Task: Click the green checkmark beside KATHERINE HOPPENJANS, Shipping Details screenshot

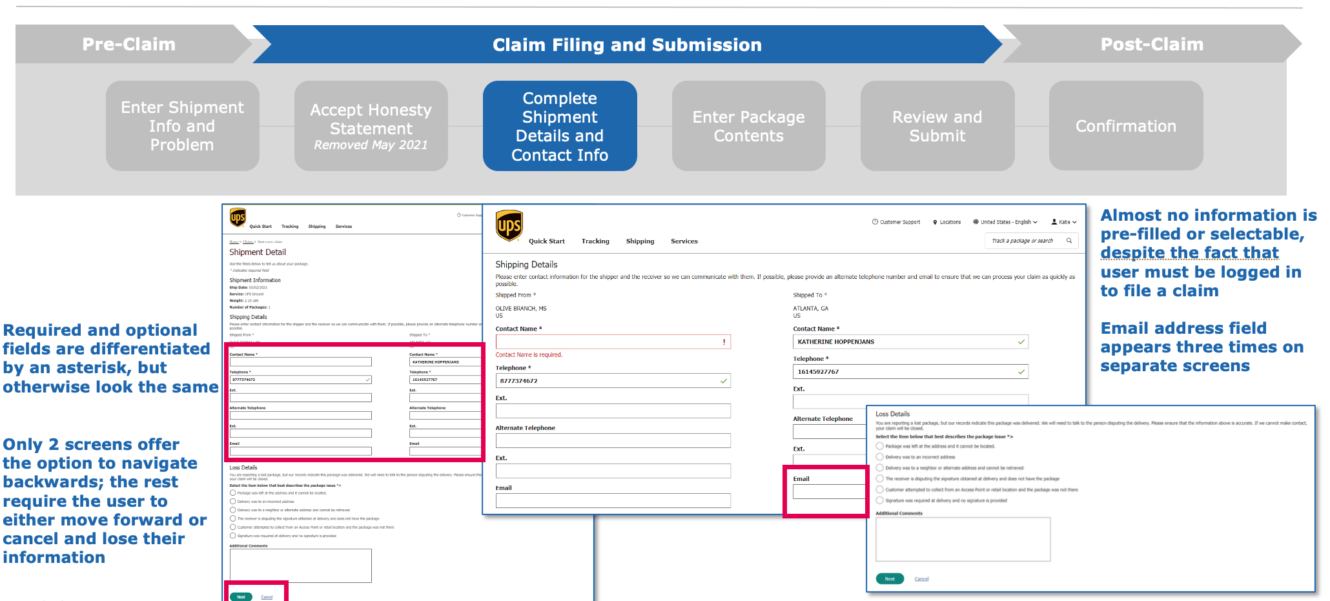Action: point(1021,342)
